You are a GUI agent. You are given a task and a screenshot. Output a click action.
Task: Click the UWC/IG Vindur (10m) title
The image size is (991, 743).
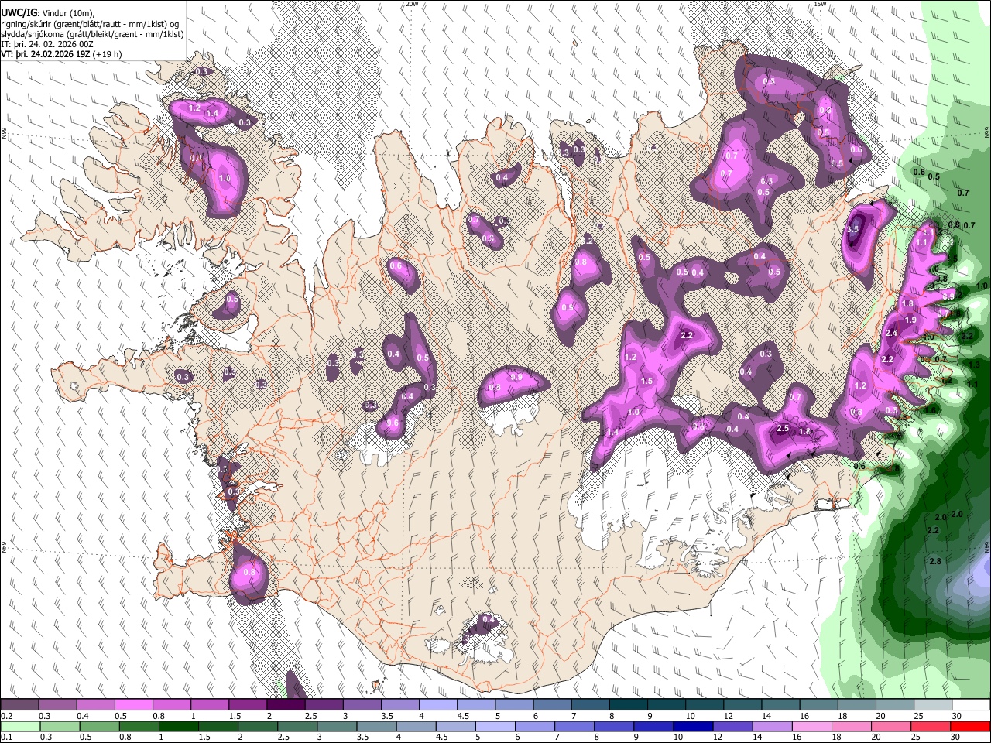pyautogui.click(x=46, y=13)
